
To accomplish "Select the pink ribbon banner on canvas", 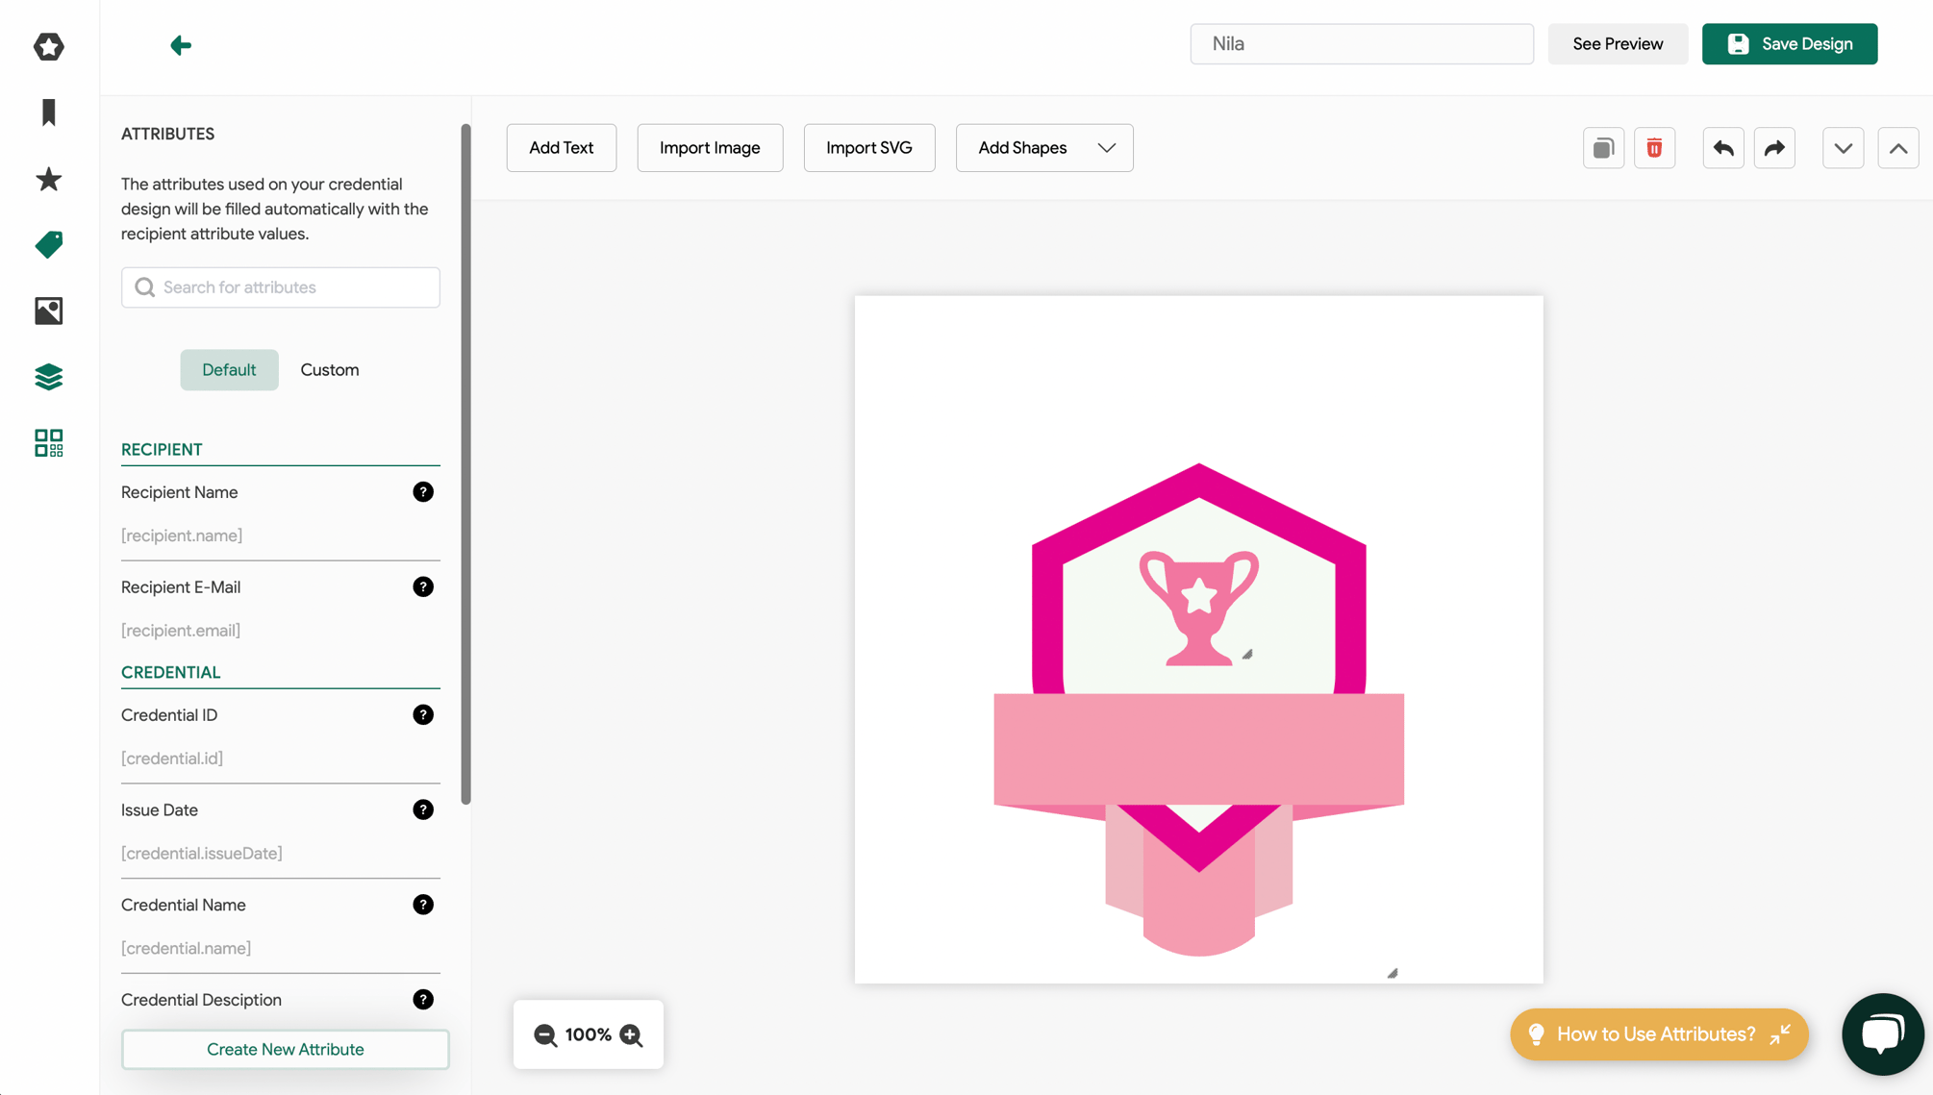I will 1198,749.
